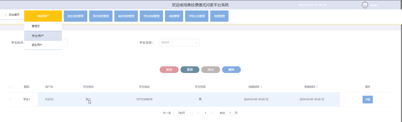Click the 查询 button

169,70
